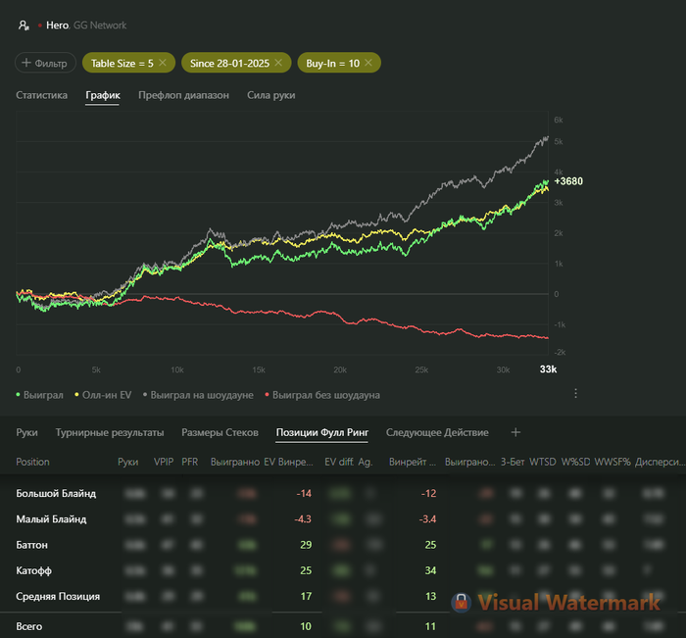The height and width of the screenshot is (638, 686).
Task: Click the +3680 result label on chart
Action: tap(568, 181)
